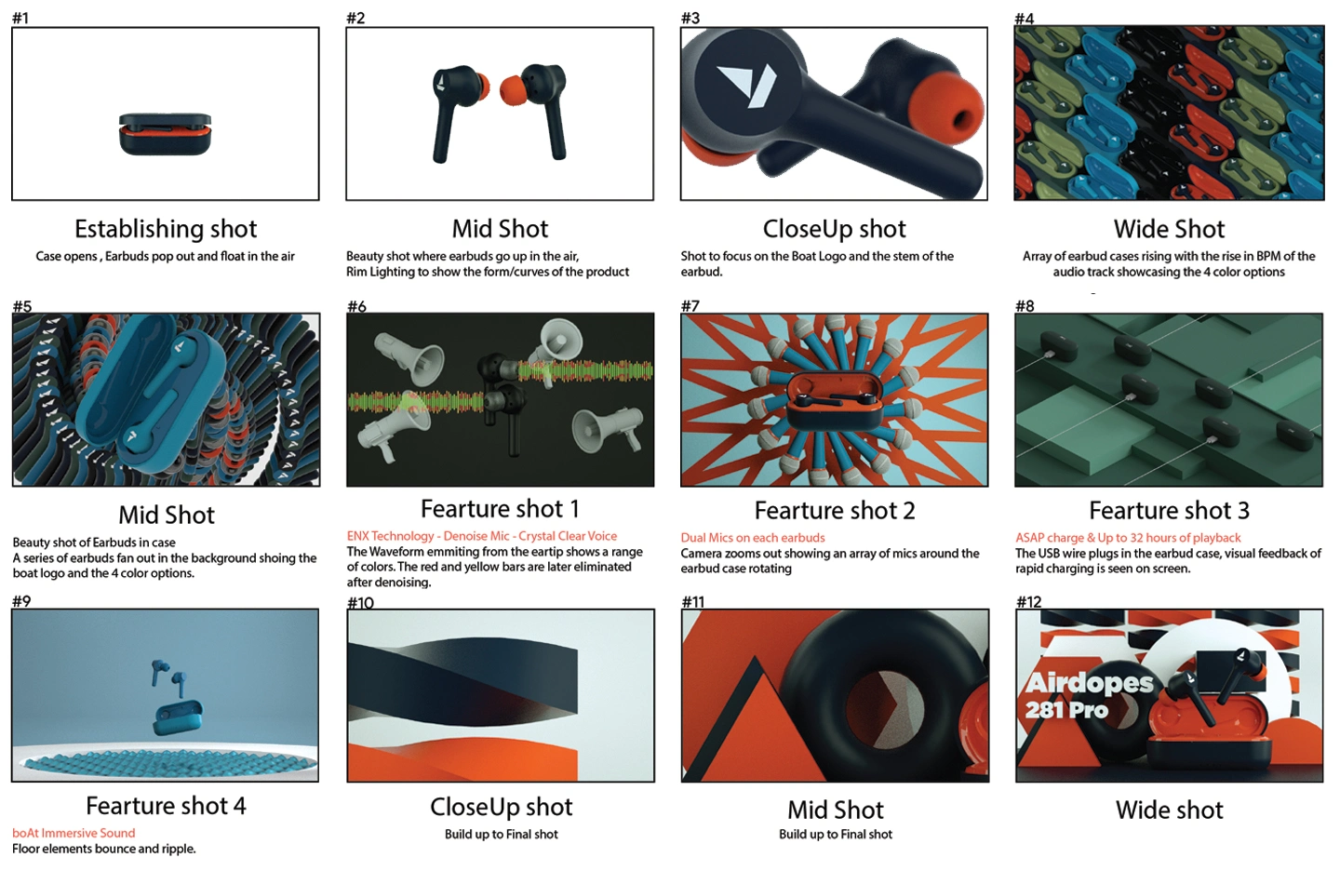Click the Establishing shot title
The height and width of the screenshot is (871, 1340).
166,229
